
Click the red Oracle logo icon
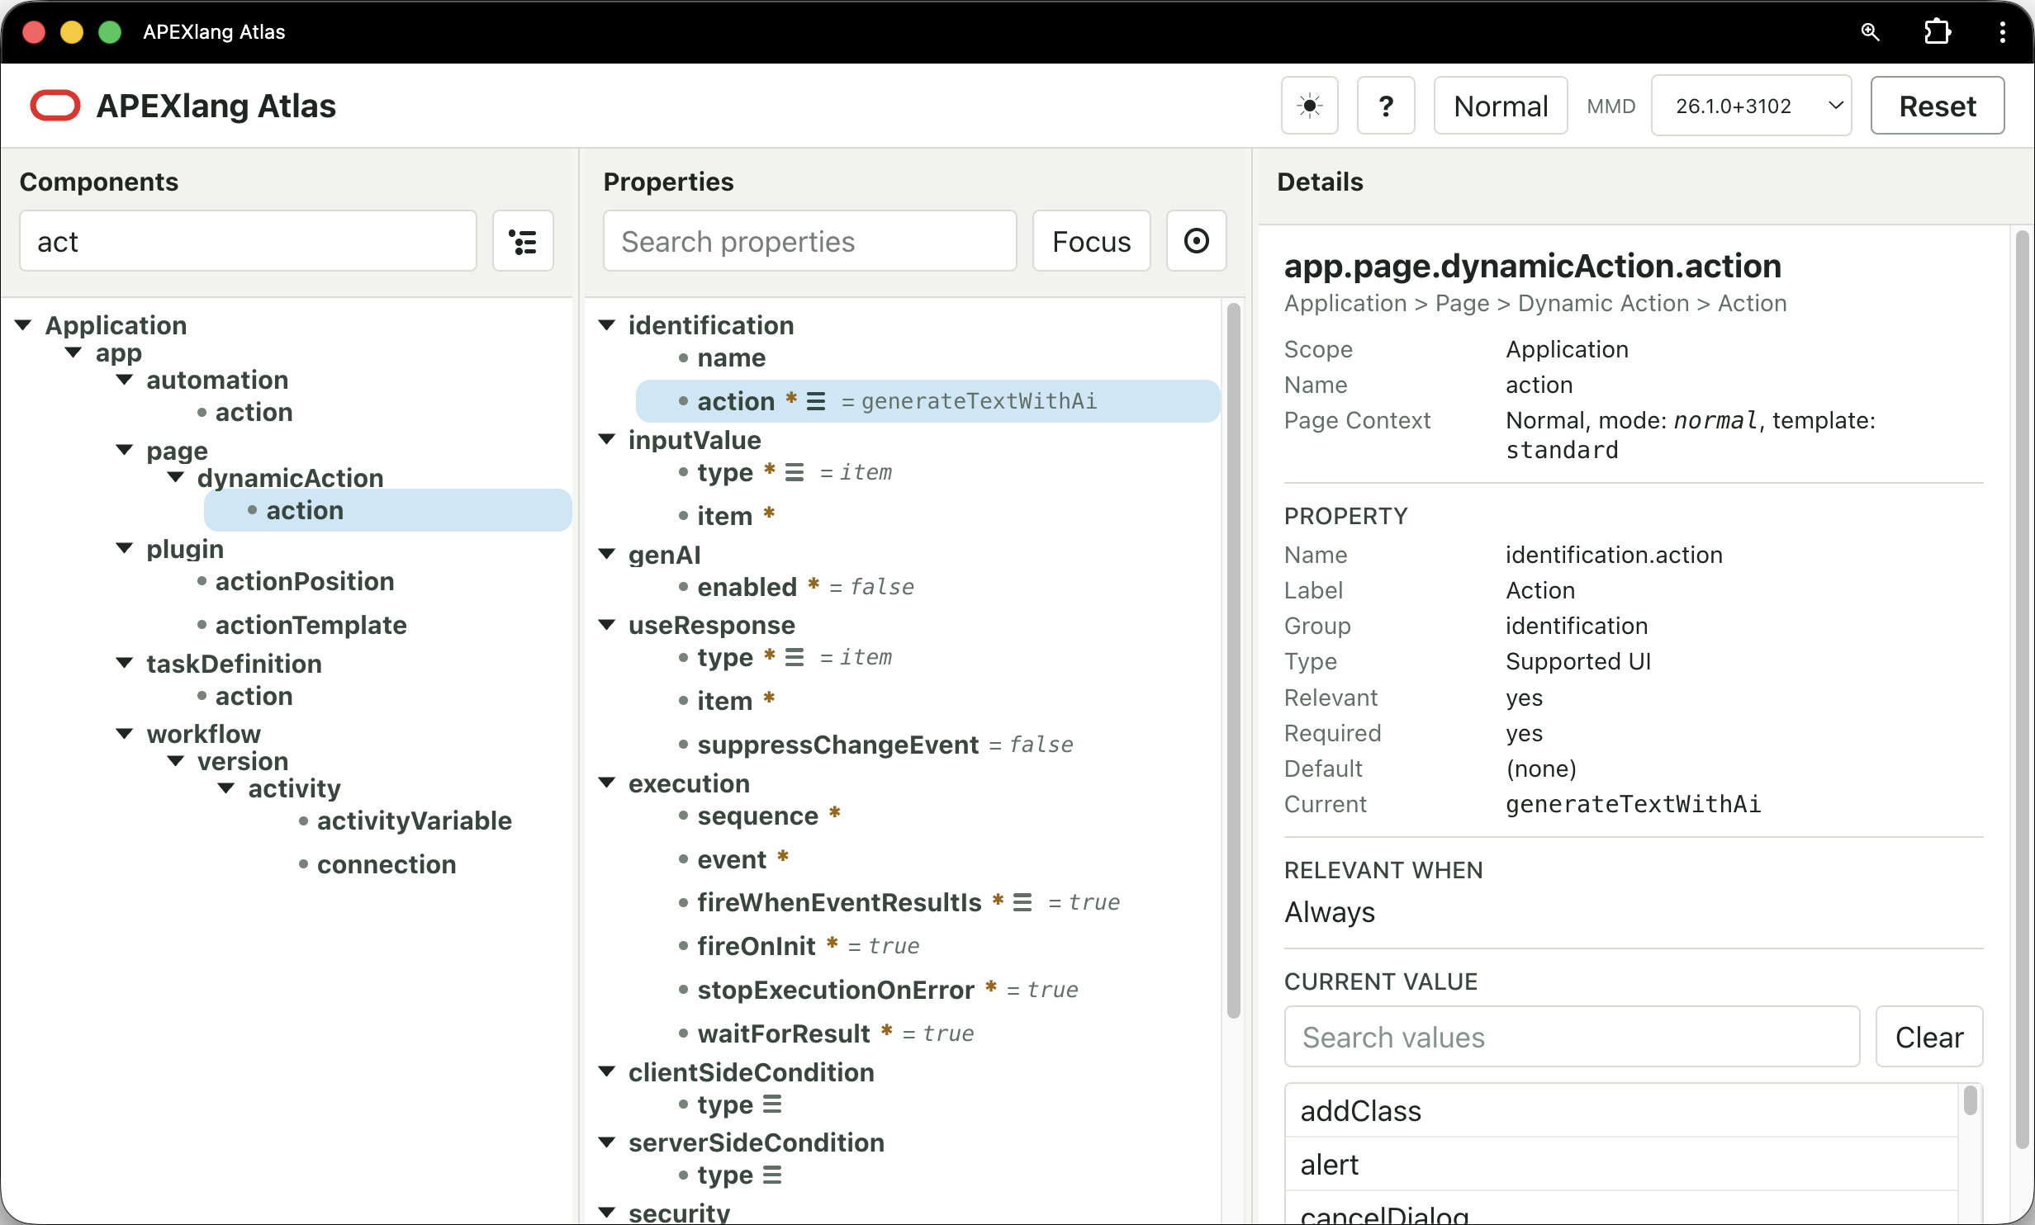coord(55,106)
